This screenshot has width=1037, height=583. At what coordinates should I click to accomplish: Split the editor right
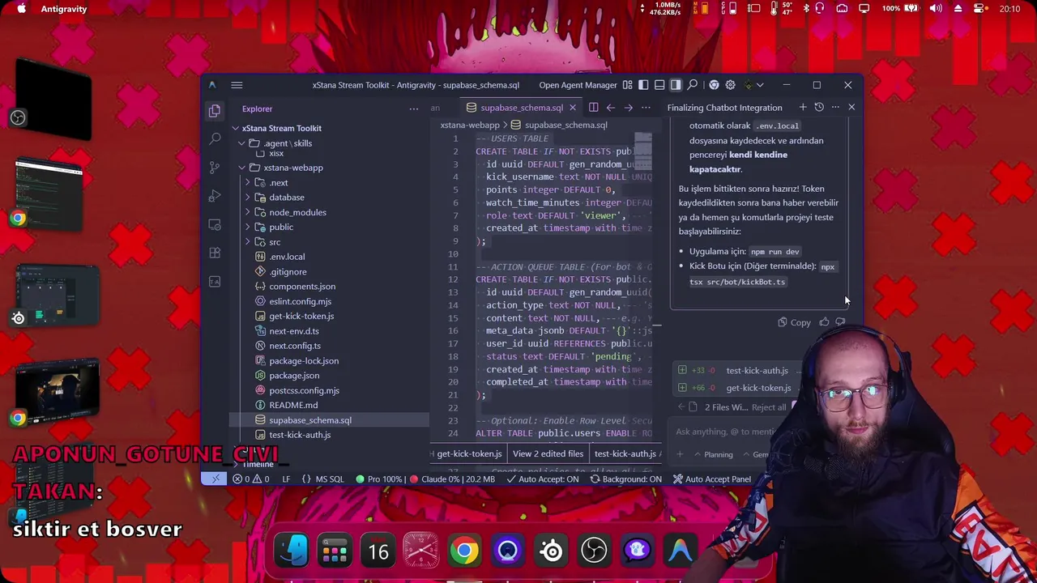click(593, 108)
